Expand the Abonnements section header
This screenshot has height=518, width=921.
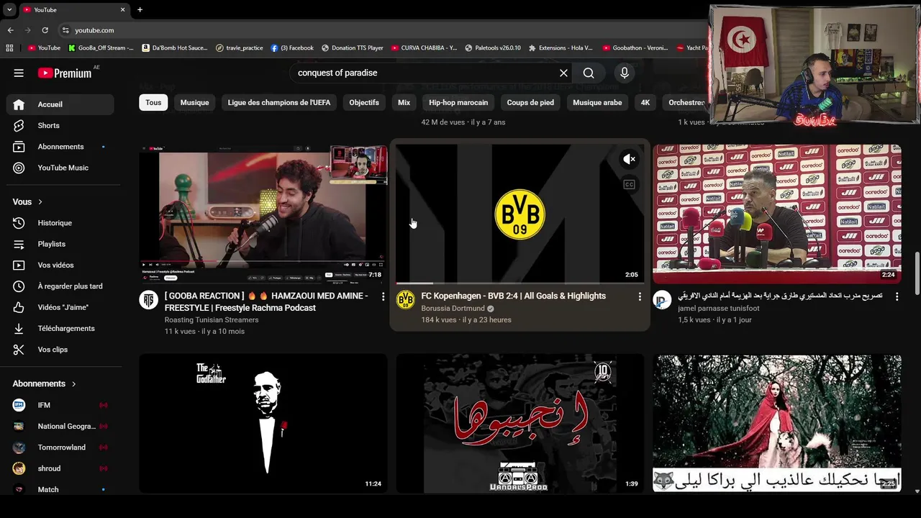[45, 383]
